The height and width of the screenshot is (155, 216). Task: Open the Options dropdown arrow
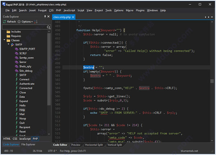tap(32, 22)
